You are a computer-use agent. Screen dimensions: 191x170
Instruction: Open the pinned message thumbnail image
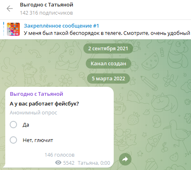point(13,29)
